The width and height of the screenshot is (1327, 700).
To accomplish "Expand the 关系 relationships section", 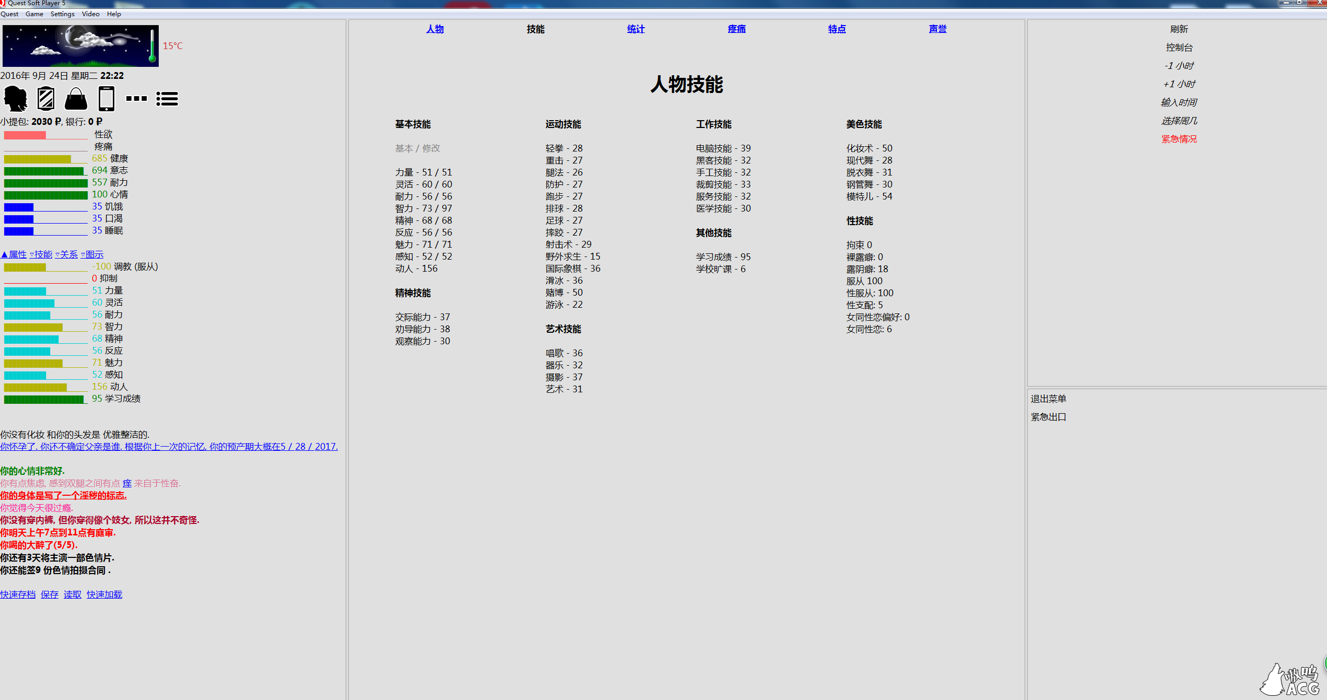I will pyautogui.click(x=67, y=254).
